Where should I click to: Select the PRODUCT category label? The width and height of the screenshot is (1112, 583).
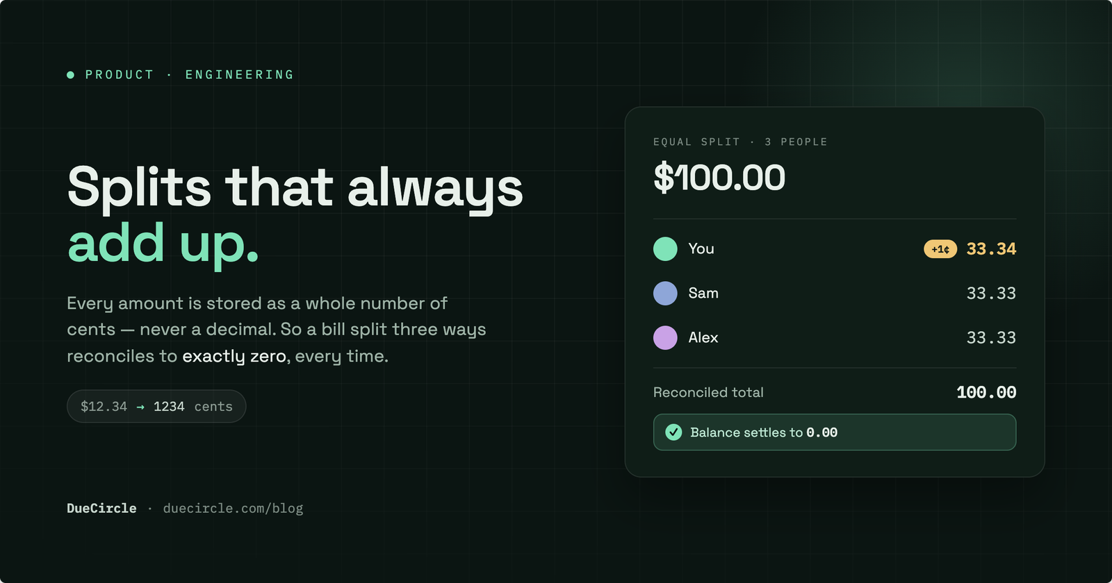point(120,74)
